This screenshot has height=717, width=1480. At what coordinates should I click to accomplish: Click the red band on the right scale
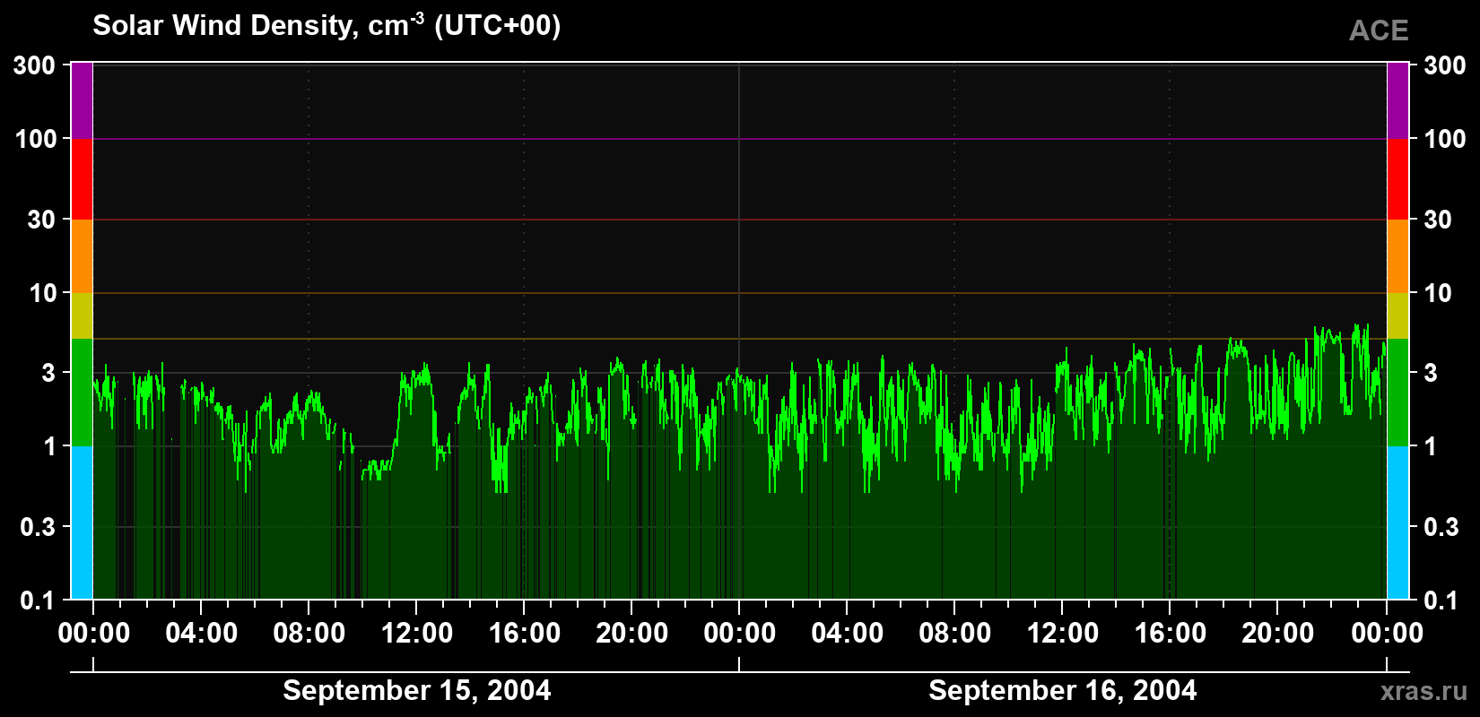(1397, 179)
